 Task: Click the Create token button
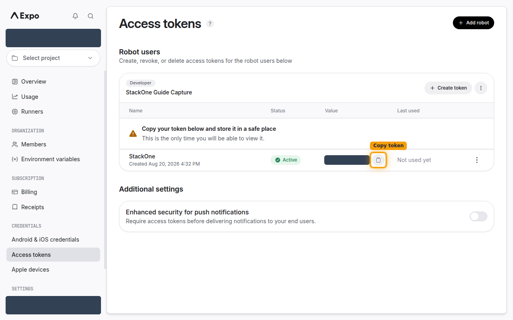coord(448,88)
